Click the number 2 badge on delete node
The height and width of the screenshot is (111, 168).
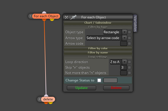pos(39,99)
